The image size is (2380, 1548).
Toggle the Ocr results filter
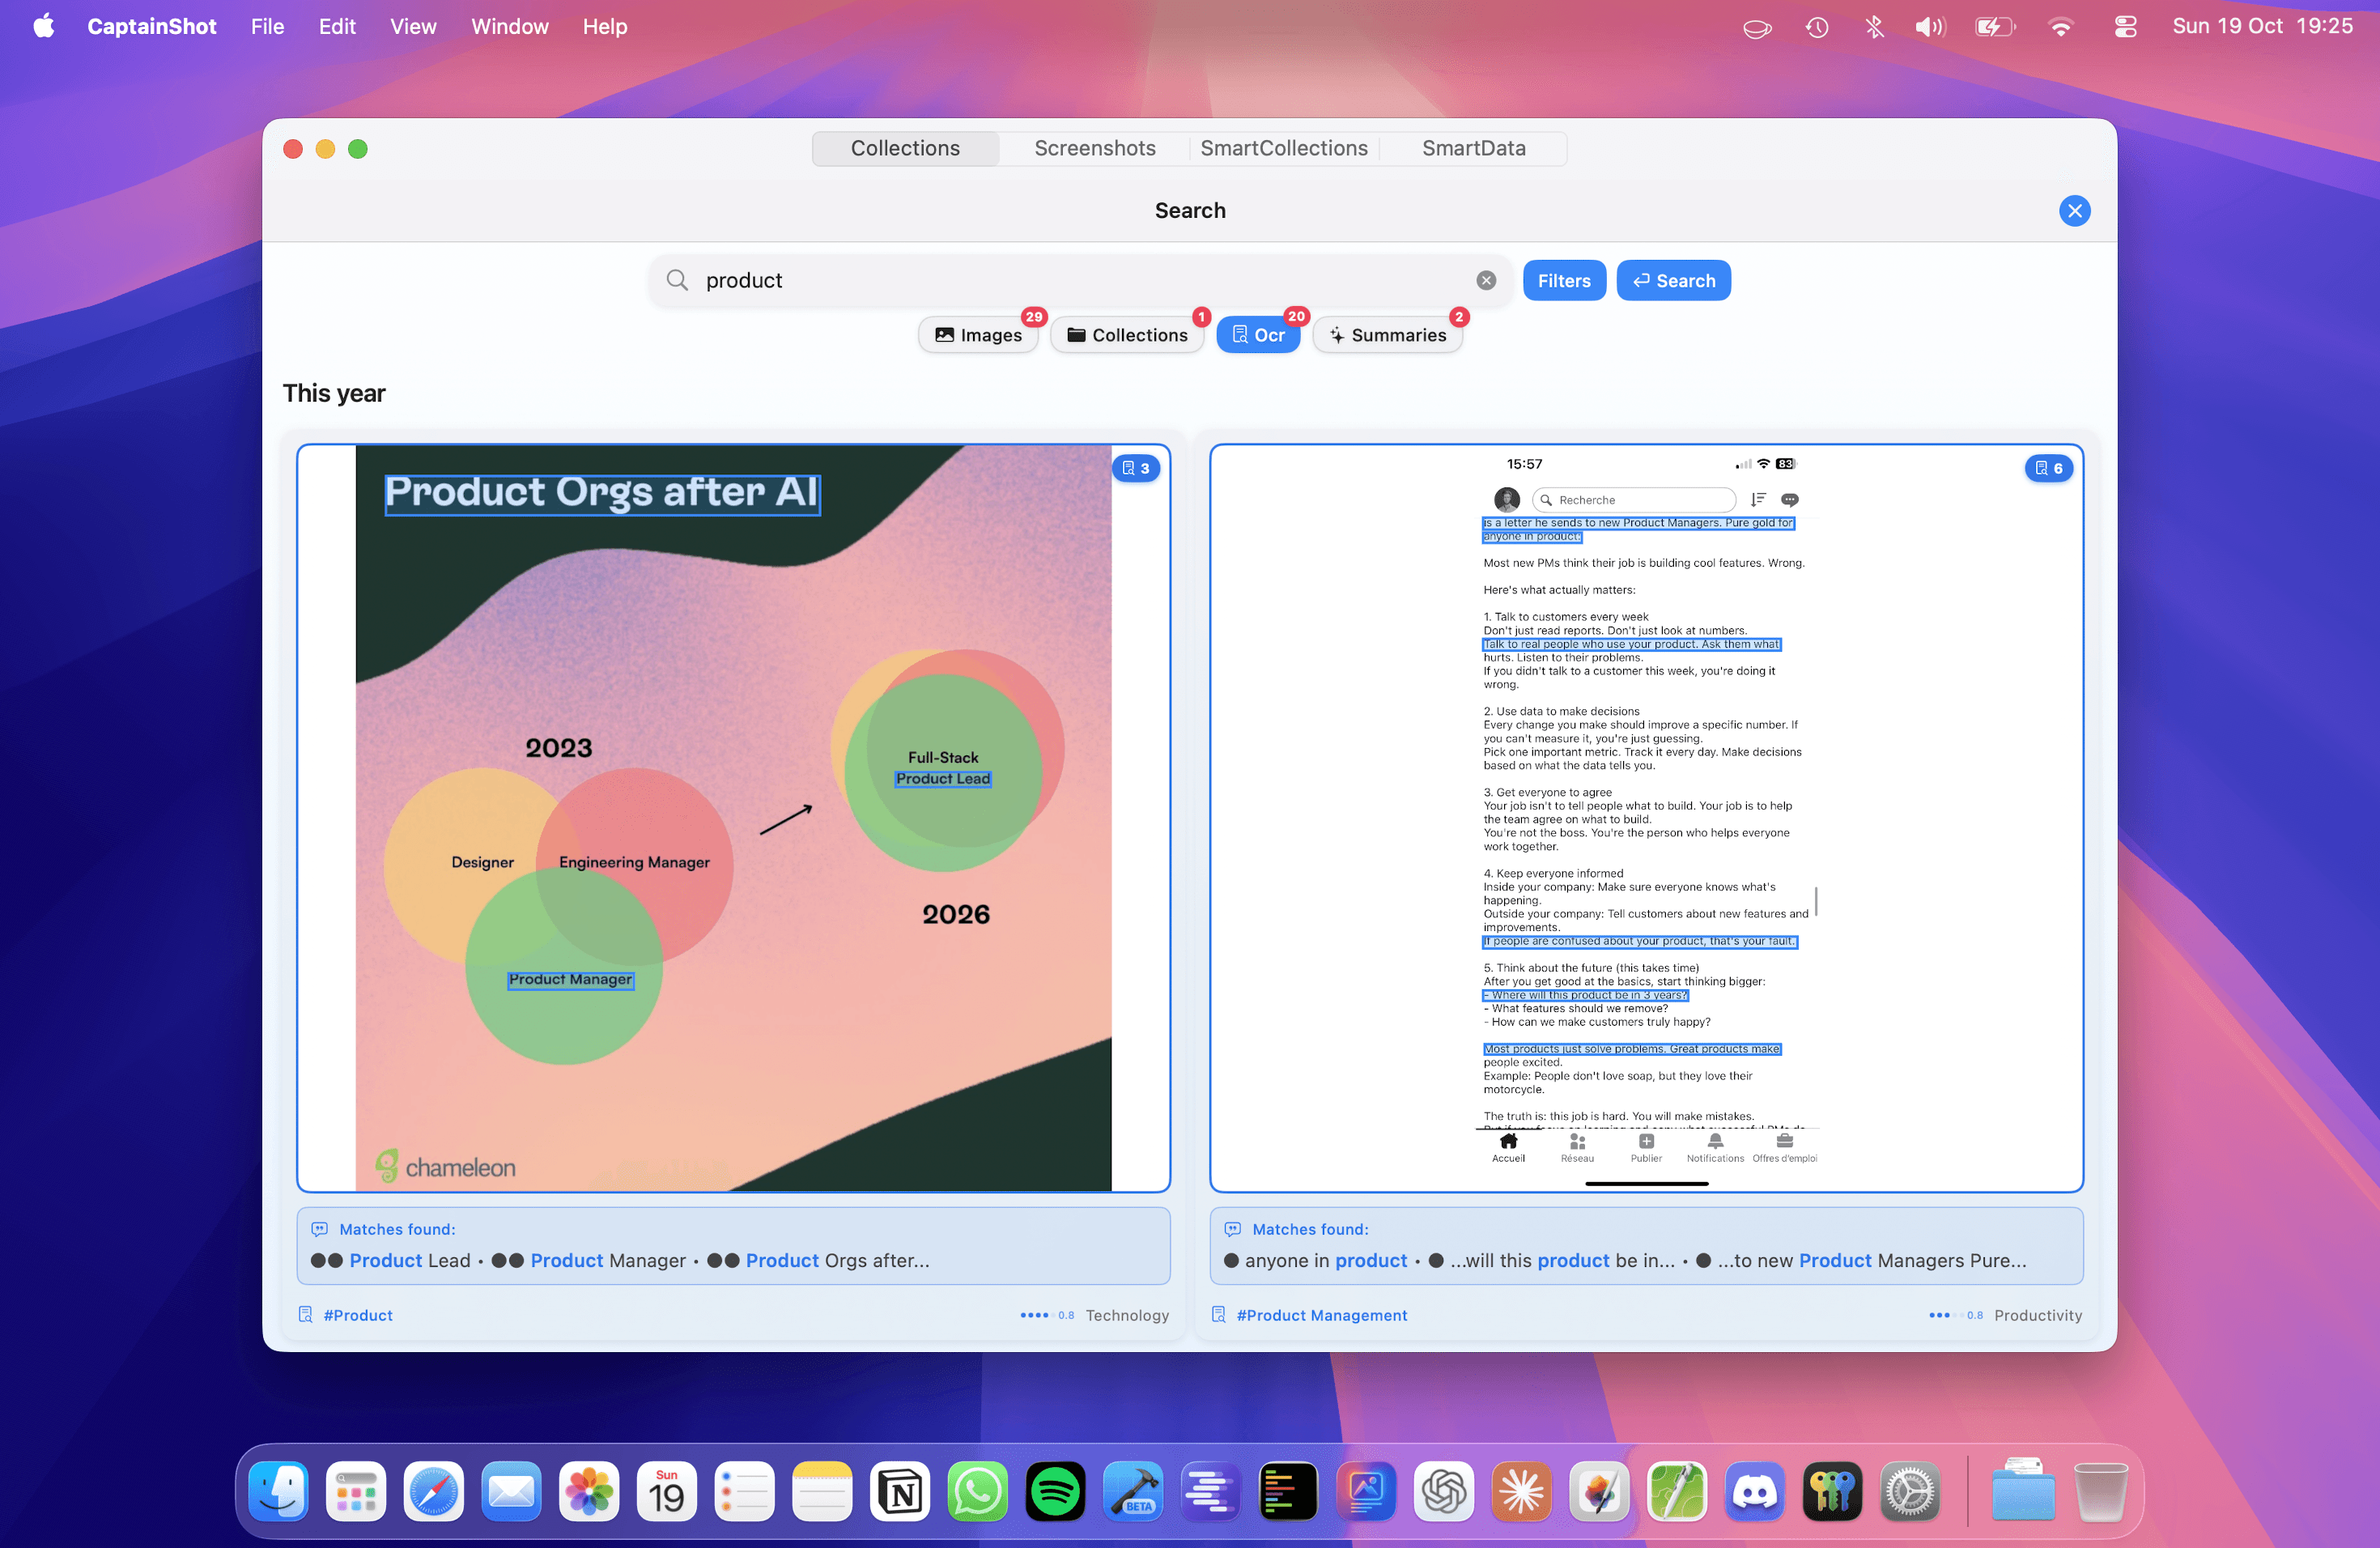click(x=1257, y=335)
